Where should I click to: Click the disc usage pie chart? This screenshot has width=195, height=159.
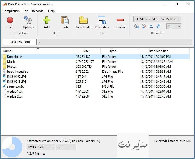click(x=12, y=147)
